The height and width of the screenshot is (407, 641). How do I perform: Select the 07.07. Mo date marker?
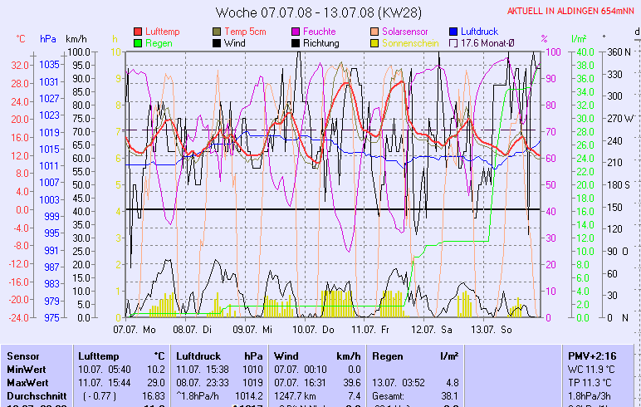pyautogui.click(x=135, y=330)
